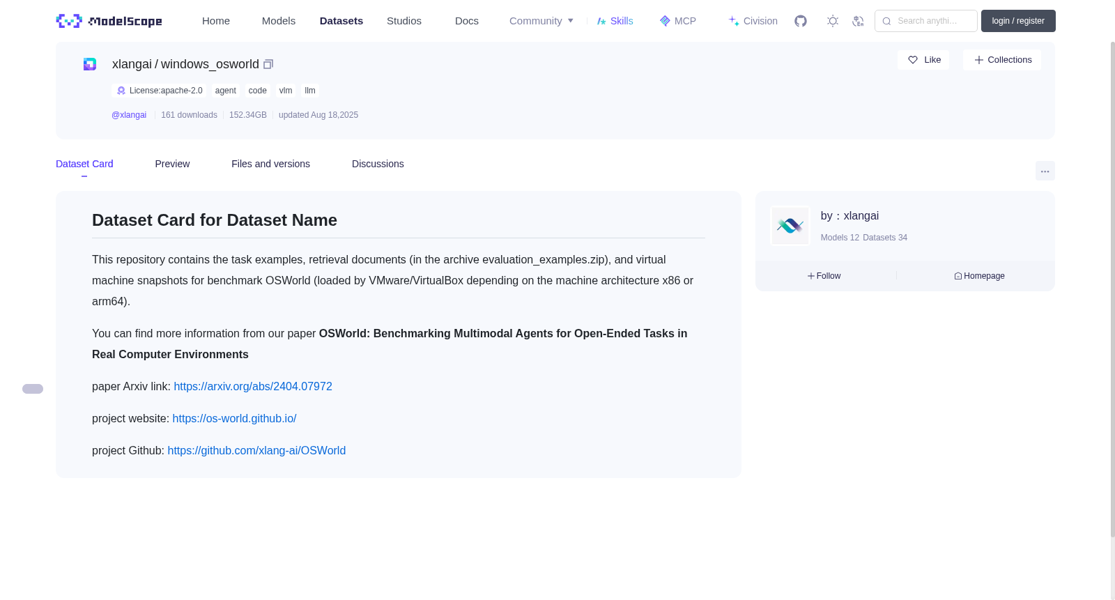Expand the Community dropdown menu
This screenshot has width=1115, height=600.
541,21
